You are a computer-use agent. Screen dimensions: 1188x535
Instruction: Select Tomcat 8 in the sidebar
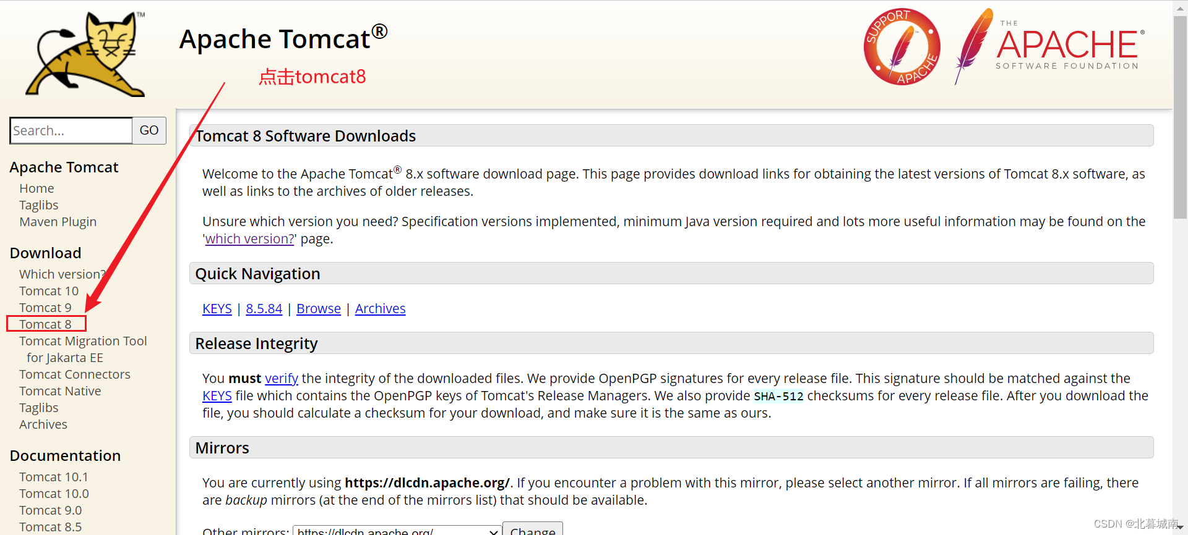(x=46, y=324)
